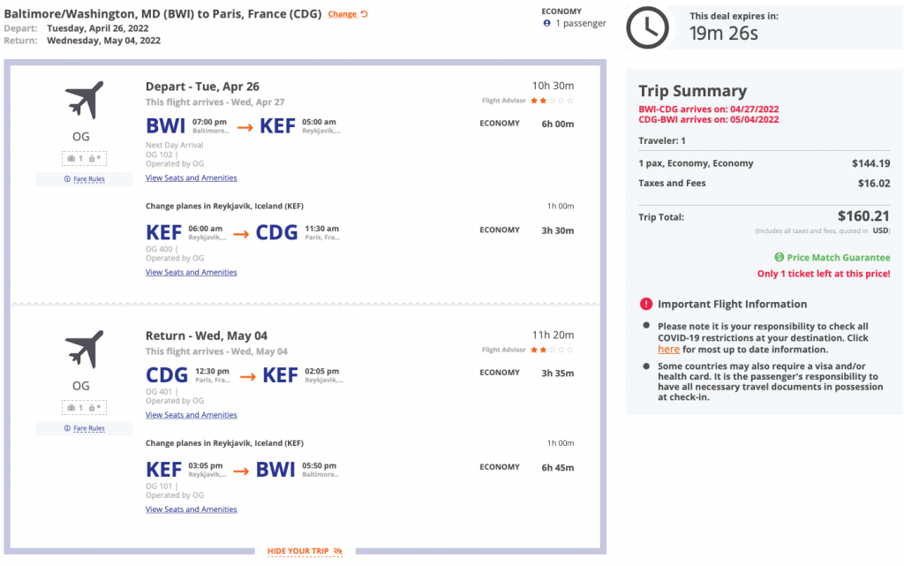The width and height of the screenshot is (904, 566).
Task: View Seats and Amenities for flight OG 401
Action: (x=191, y=415)
